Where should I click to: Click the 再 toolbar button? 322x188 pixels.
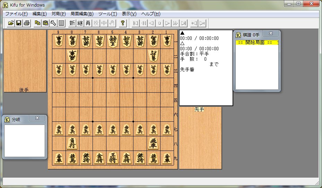[x=88, y=23]
